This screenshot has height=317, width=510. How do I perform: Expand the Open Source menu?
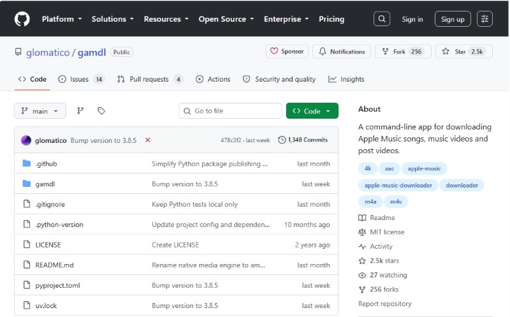226,19
